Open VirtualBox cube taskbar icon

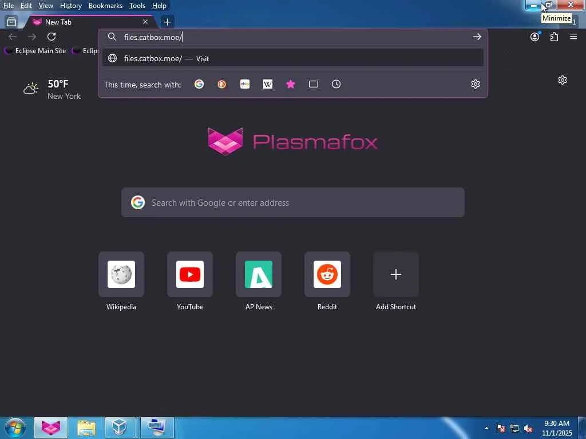pyautogui.click(x=120, y=428)
